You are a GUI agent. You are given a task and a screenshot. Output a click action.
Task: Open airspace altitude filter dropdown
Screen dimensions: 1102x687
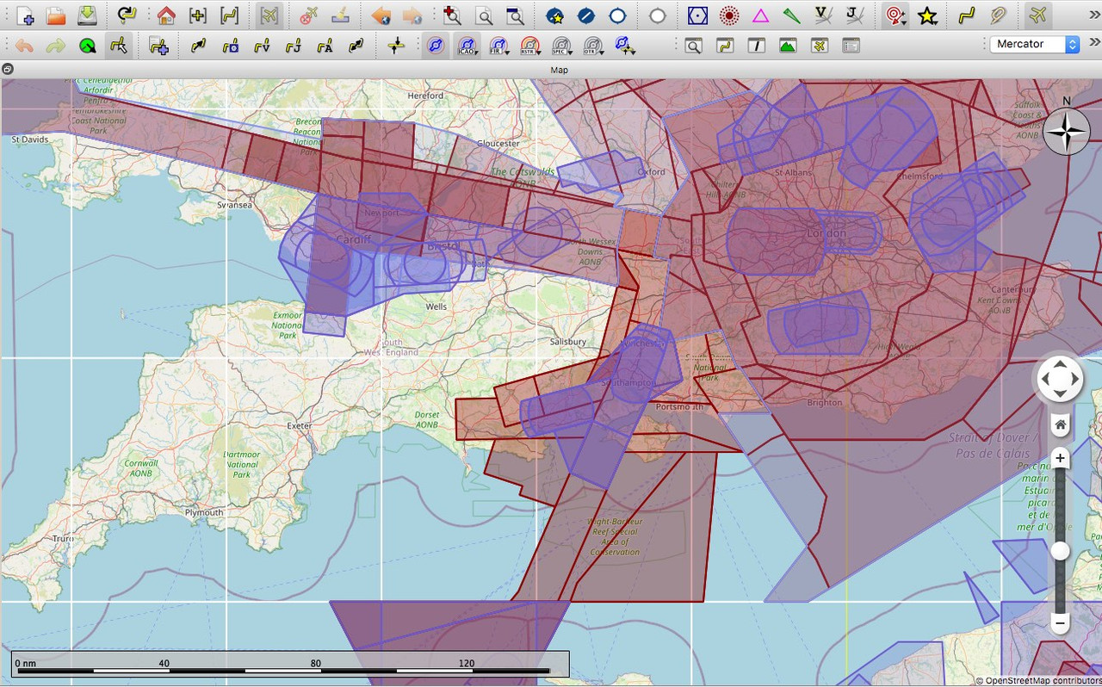pyautogui.click(x=626, y=46)
